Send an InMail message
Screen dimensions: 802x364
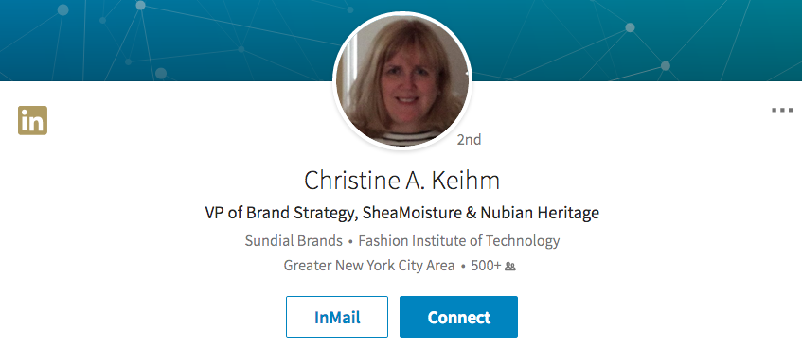pyautogui.click(x=337, y=317)
